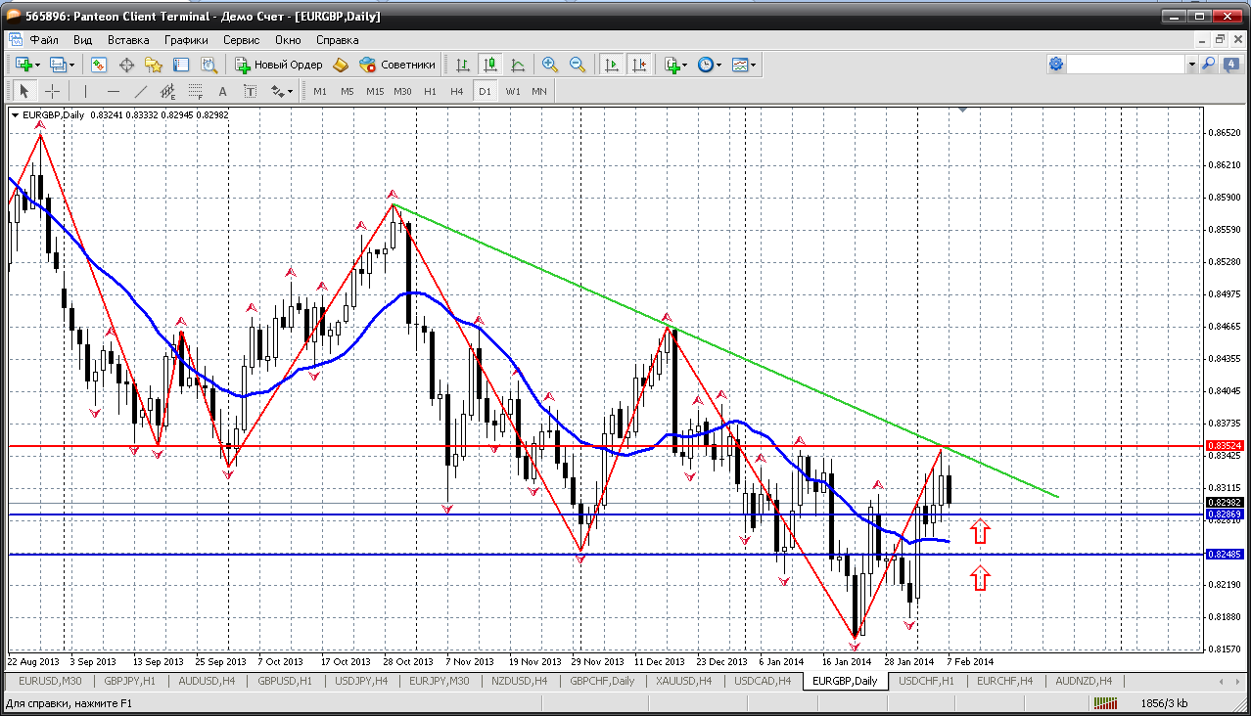Open the Сервис menu

click(242, 40)
